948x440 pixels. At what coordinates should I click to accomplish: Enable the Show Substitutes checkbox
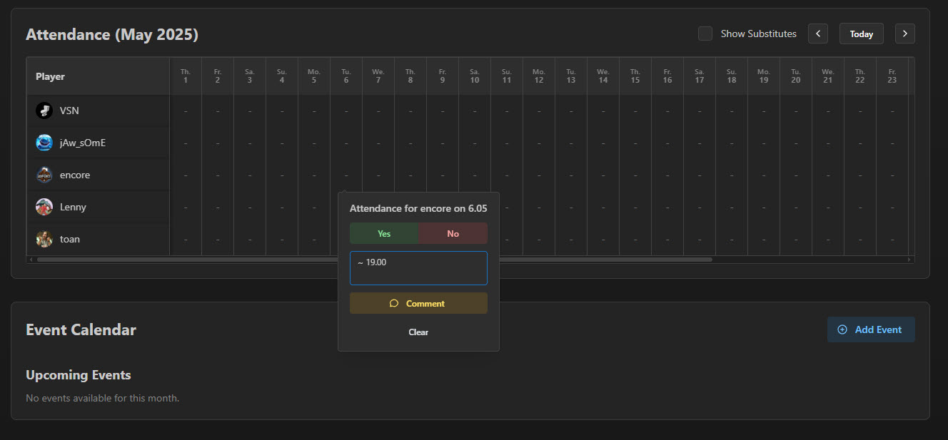[705, 34]
